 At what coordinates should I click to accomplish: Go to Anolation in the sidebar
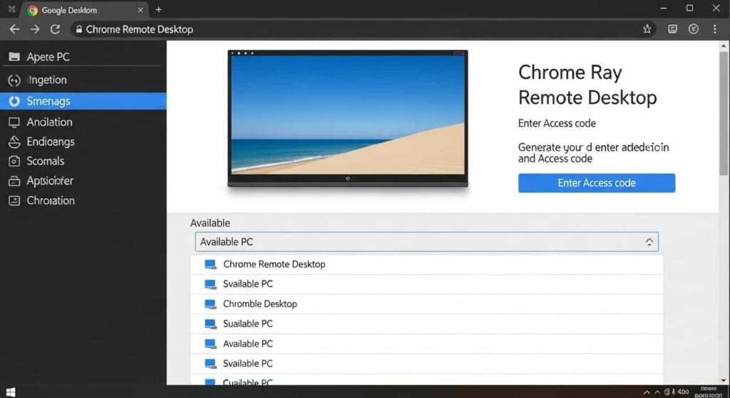[83, 122]
